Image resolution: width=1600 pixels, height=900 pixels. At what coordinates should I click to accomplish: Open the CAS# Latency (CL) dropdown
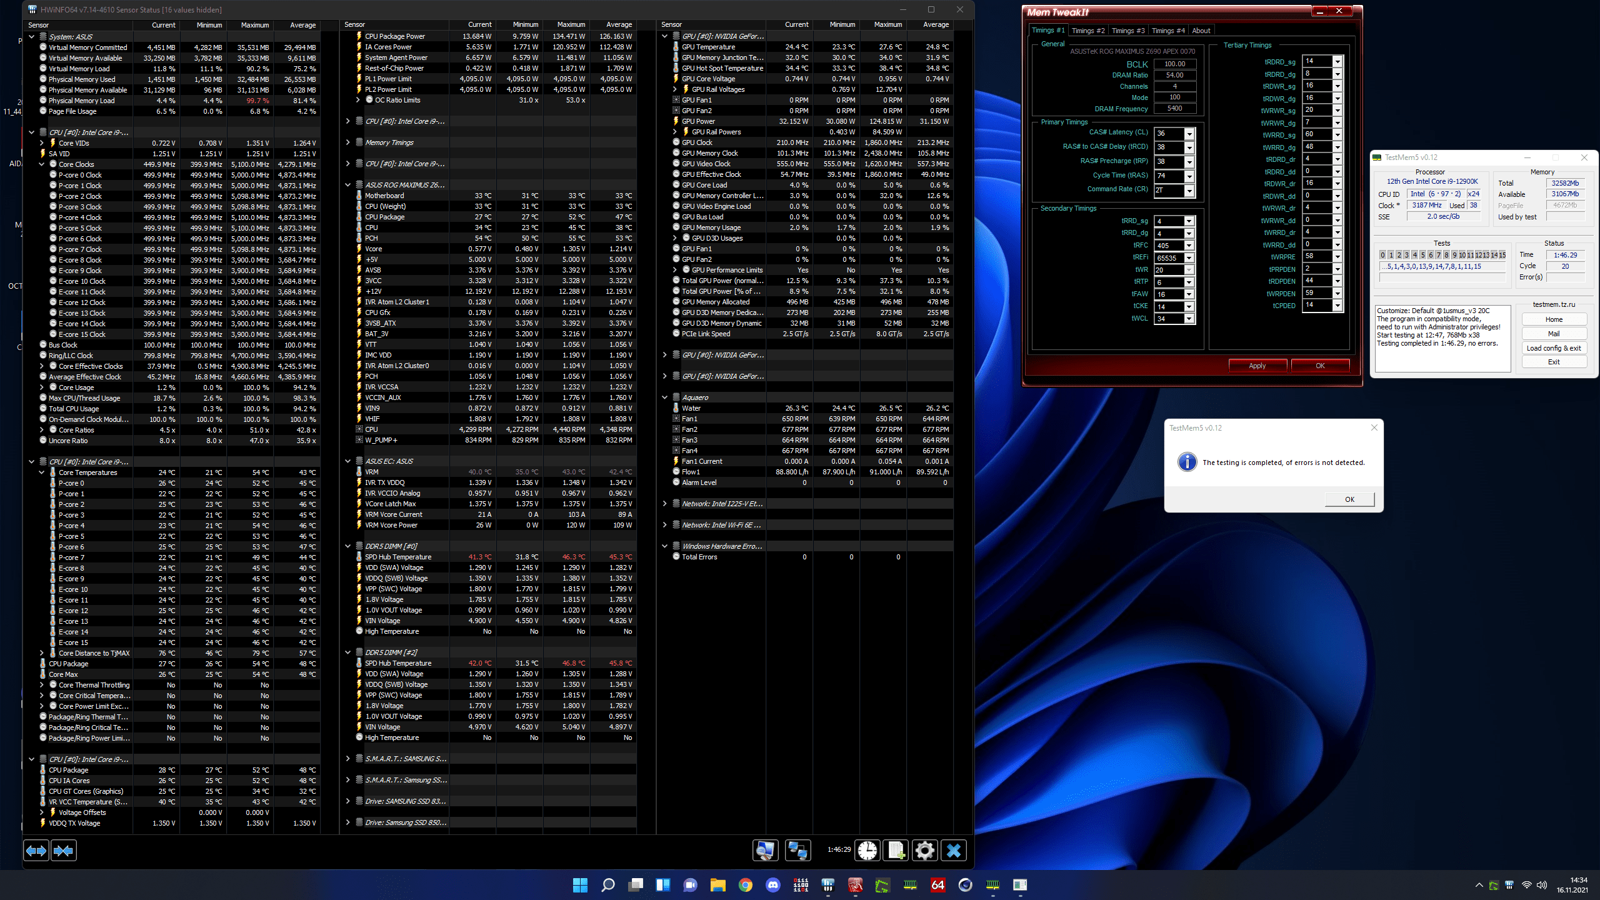click(1189, 134)
